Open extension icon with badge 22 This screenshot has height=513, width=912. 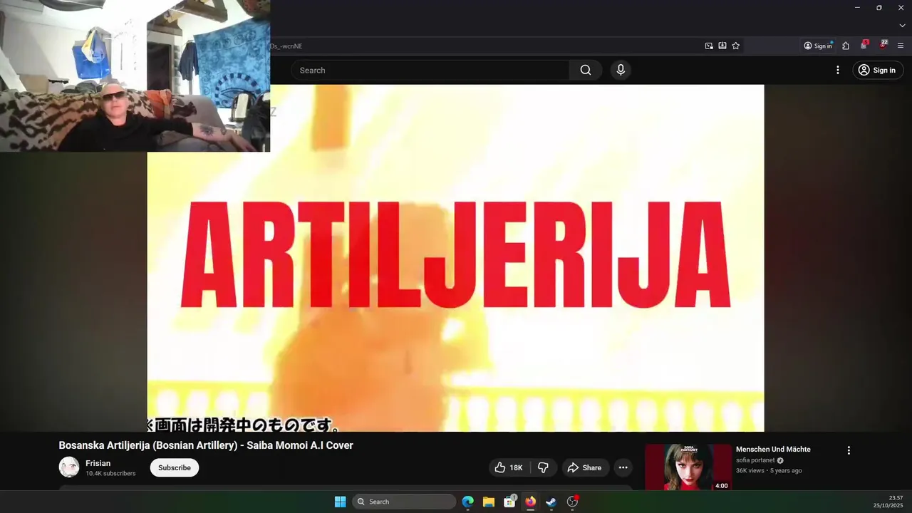click(883, 45)
